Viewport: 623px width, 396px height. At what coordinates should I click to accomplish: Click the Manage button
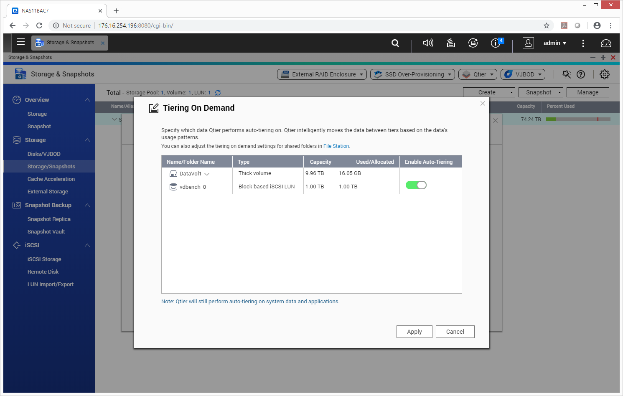[588, 92]
